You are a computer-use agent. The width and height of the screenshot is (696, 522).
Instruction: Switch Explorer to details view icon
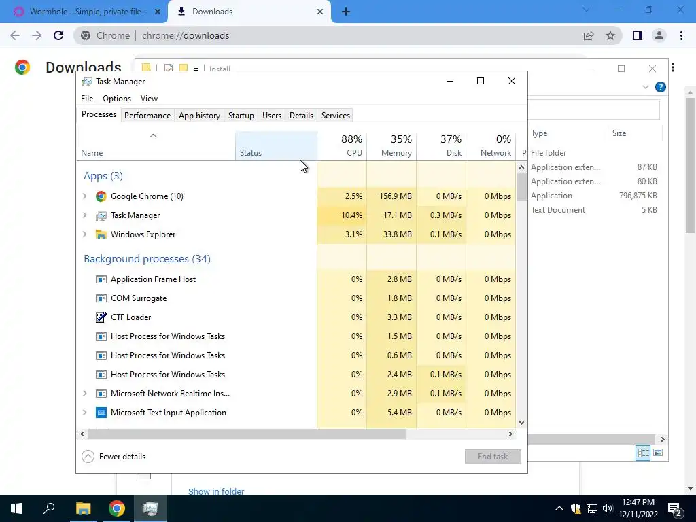pos(643,453)
